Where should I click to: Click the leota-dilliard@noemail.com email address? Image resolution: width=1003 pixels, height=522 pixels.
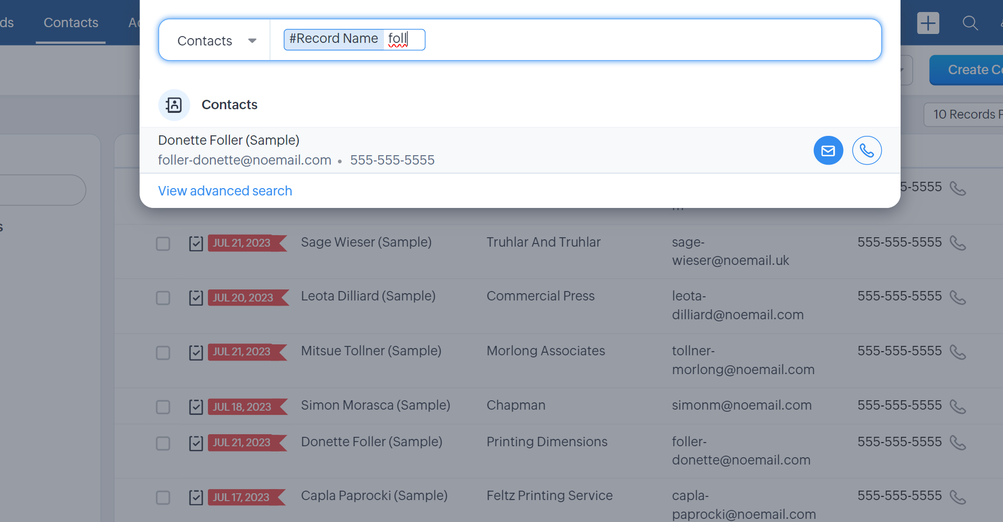click(738, 305)
